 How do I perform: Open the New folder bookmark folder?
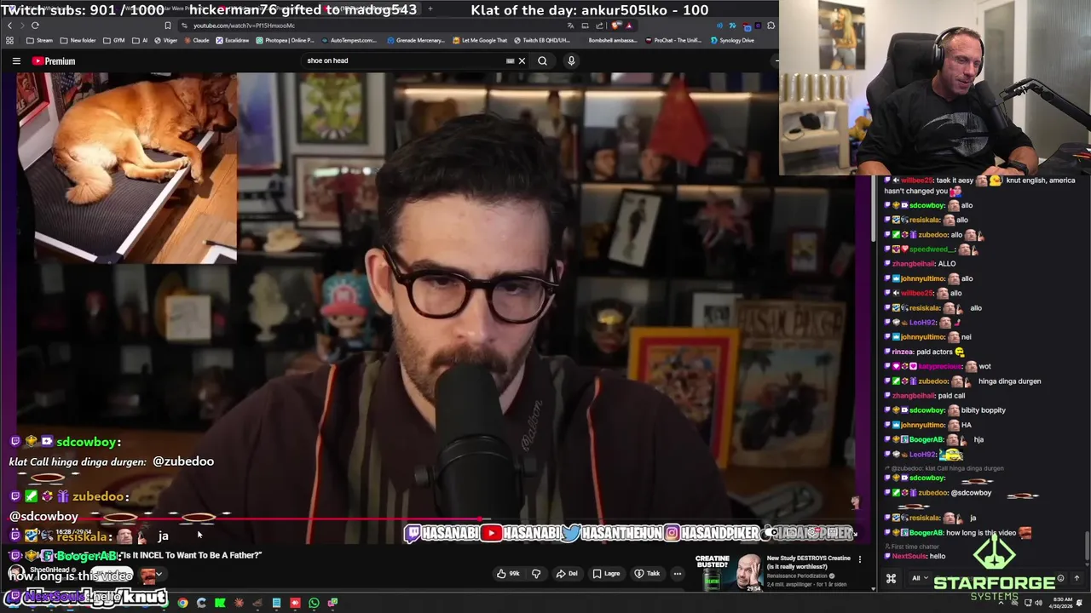[78, 40]
